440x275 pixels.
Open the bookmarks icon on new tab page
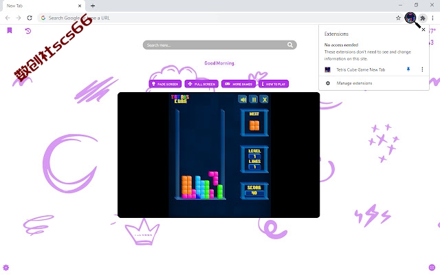[x=10, y=30]
